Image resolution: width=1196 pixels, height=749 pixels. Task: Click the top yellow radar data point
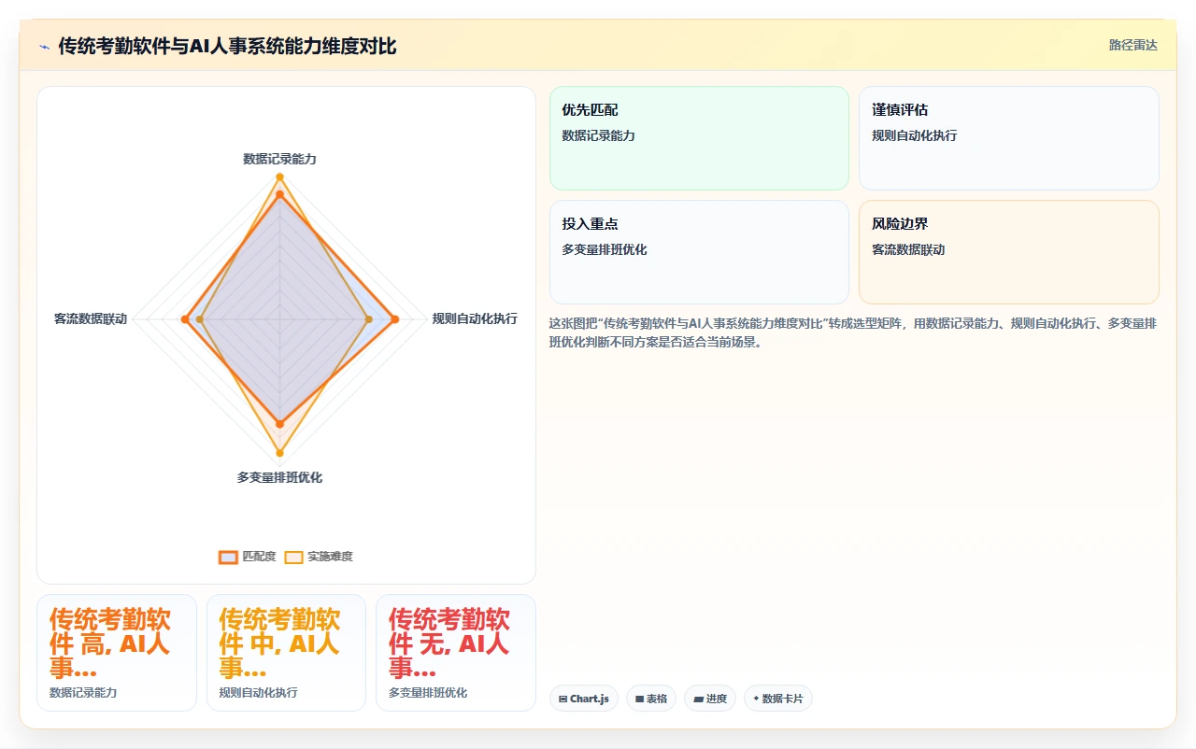click(x=279, y=177)
